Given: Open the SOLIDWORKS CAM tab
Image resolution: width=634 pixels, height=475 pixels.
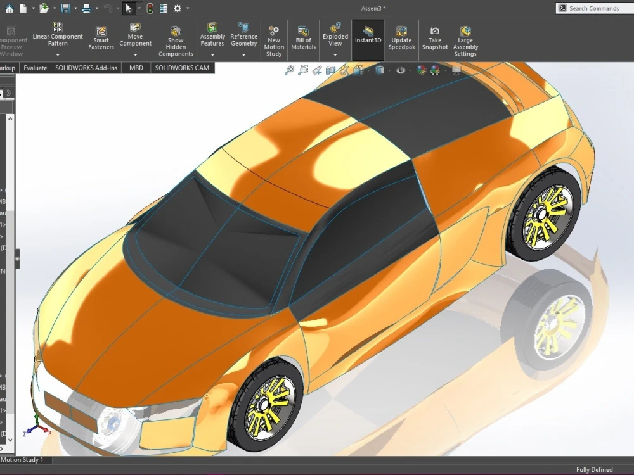Looking at the screenshot, I should click(x=183, y=68).
